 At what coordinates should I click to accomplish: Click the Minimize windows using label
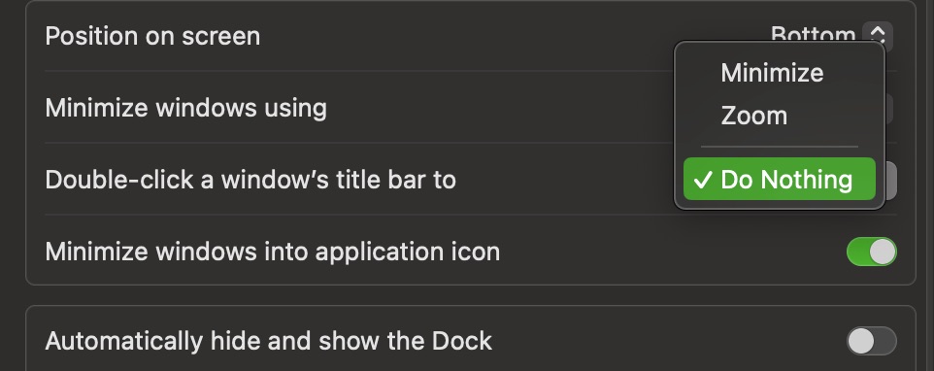185,109
